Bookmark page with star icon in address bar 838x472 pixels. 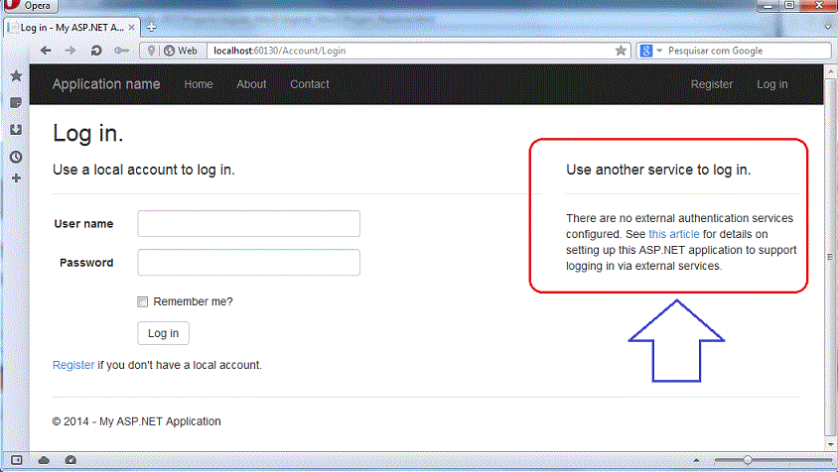[x=621, y=51]
